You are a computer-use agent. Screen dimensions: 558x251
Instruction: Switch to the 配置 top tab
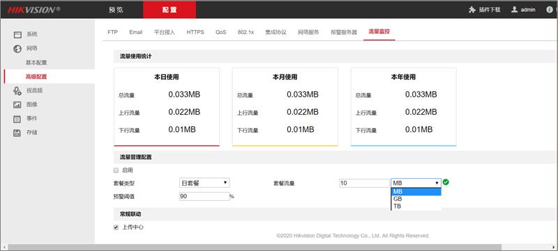pos(169,10)
